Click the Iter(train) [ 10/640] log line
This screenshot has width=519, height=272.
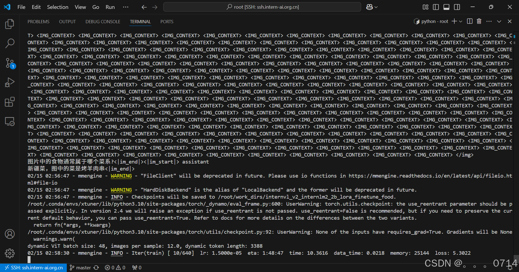tap(249, 253)
